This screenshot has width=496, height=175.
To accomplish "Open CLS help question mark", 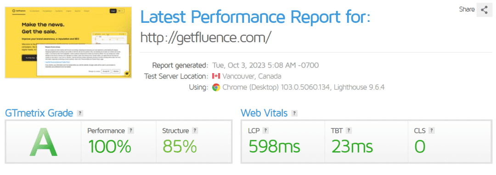I will tap(431, 131).
